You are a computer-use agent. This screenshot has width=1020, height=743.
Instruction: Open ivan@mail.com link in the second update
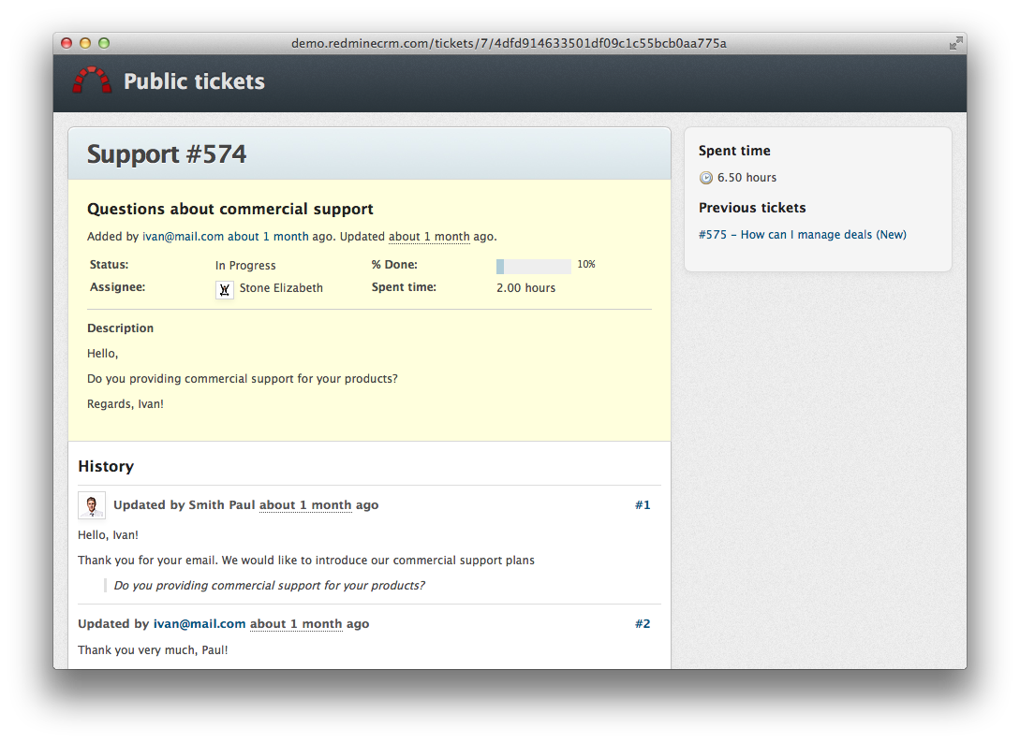(199, 623)
